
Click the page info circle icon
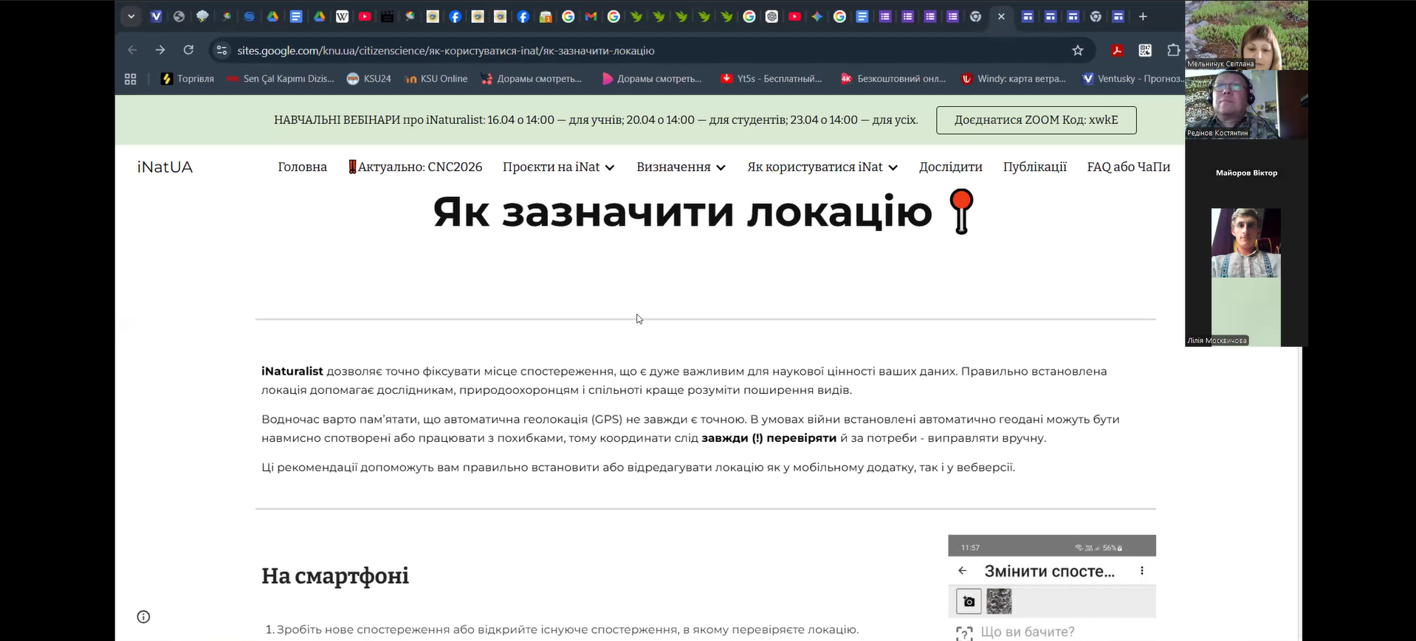[x=143, y=617]
